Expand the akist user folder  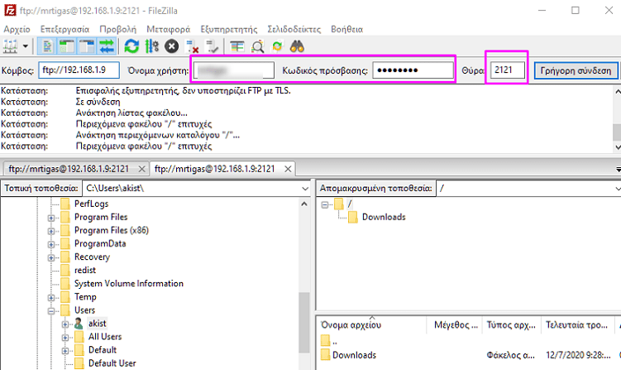(x=65, y=324)
